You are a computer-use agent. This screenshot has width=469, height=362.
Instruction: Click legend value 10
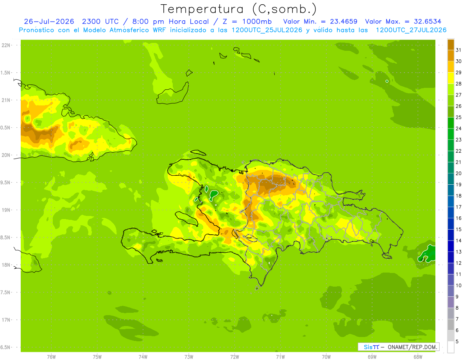point(458,285)
